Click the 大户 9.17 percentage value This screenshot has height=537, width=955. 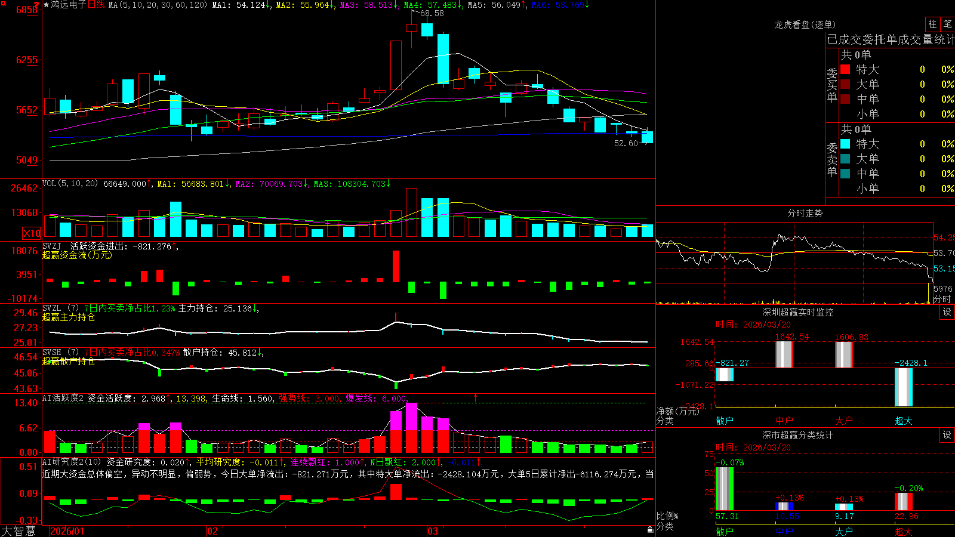pyautogui.click(x=845, y=516)
